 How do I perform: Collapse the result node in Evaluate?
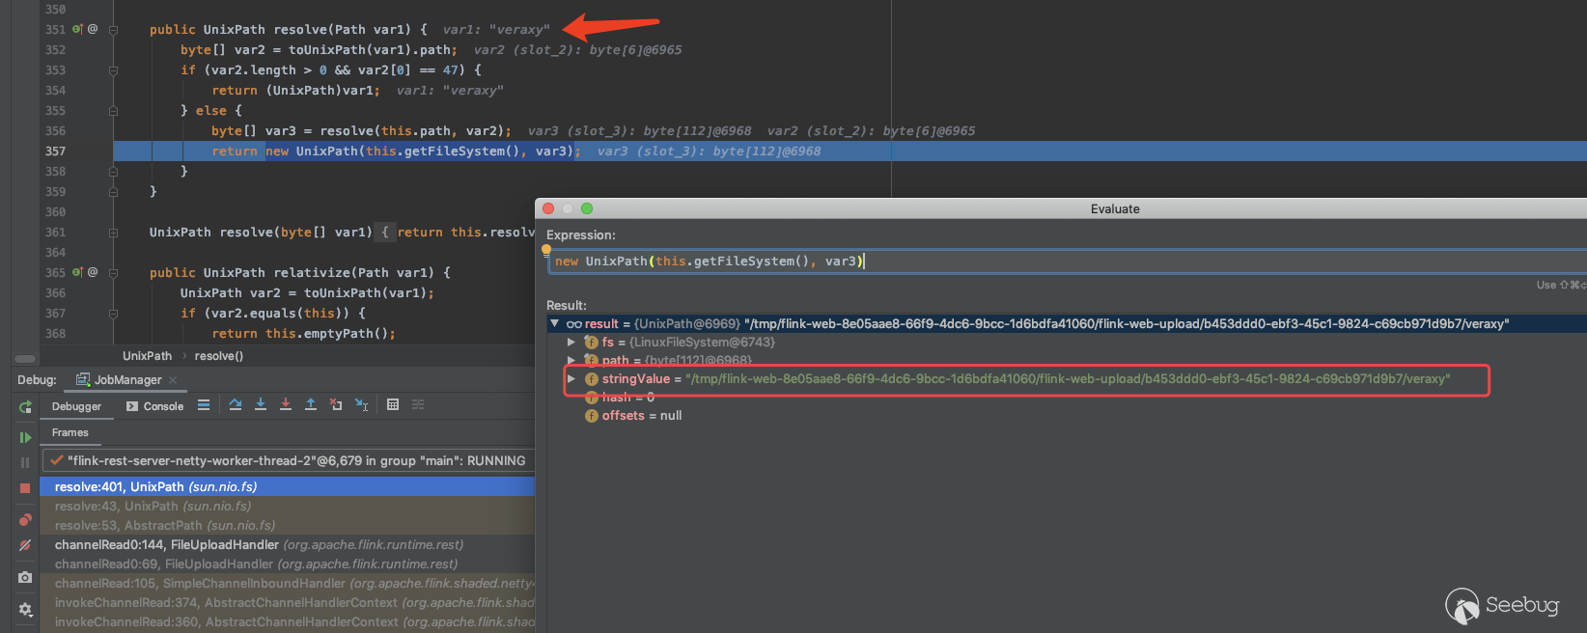tap(555, 324)
